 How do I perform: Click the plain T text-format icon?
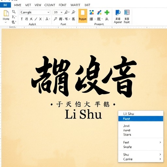(22, 19)
